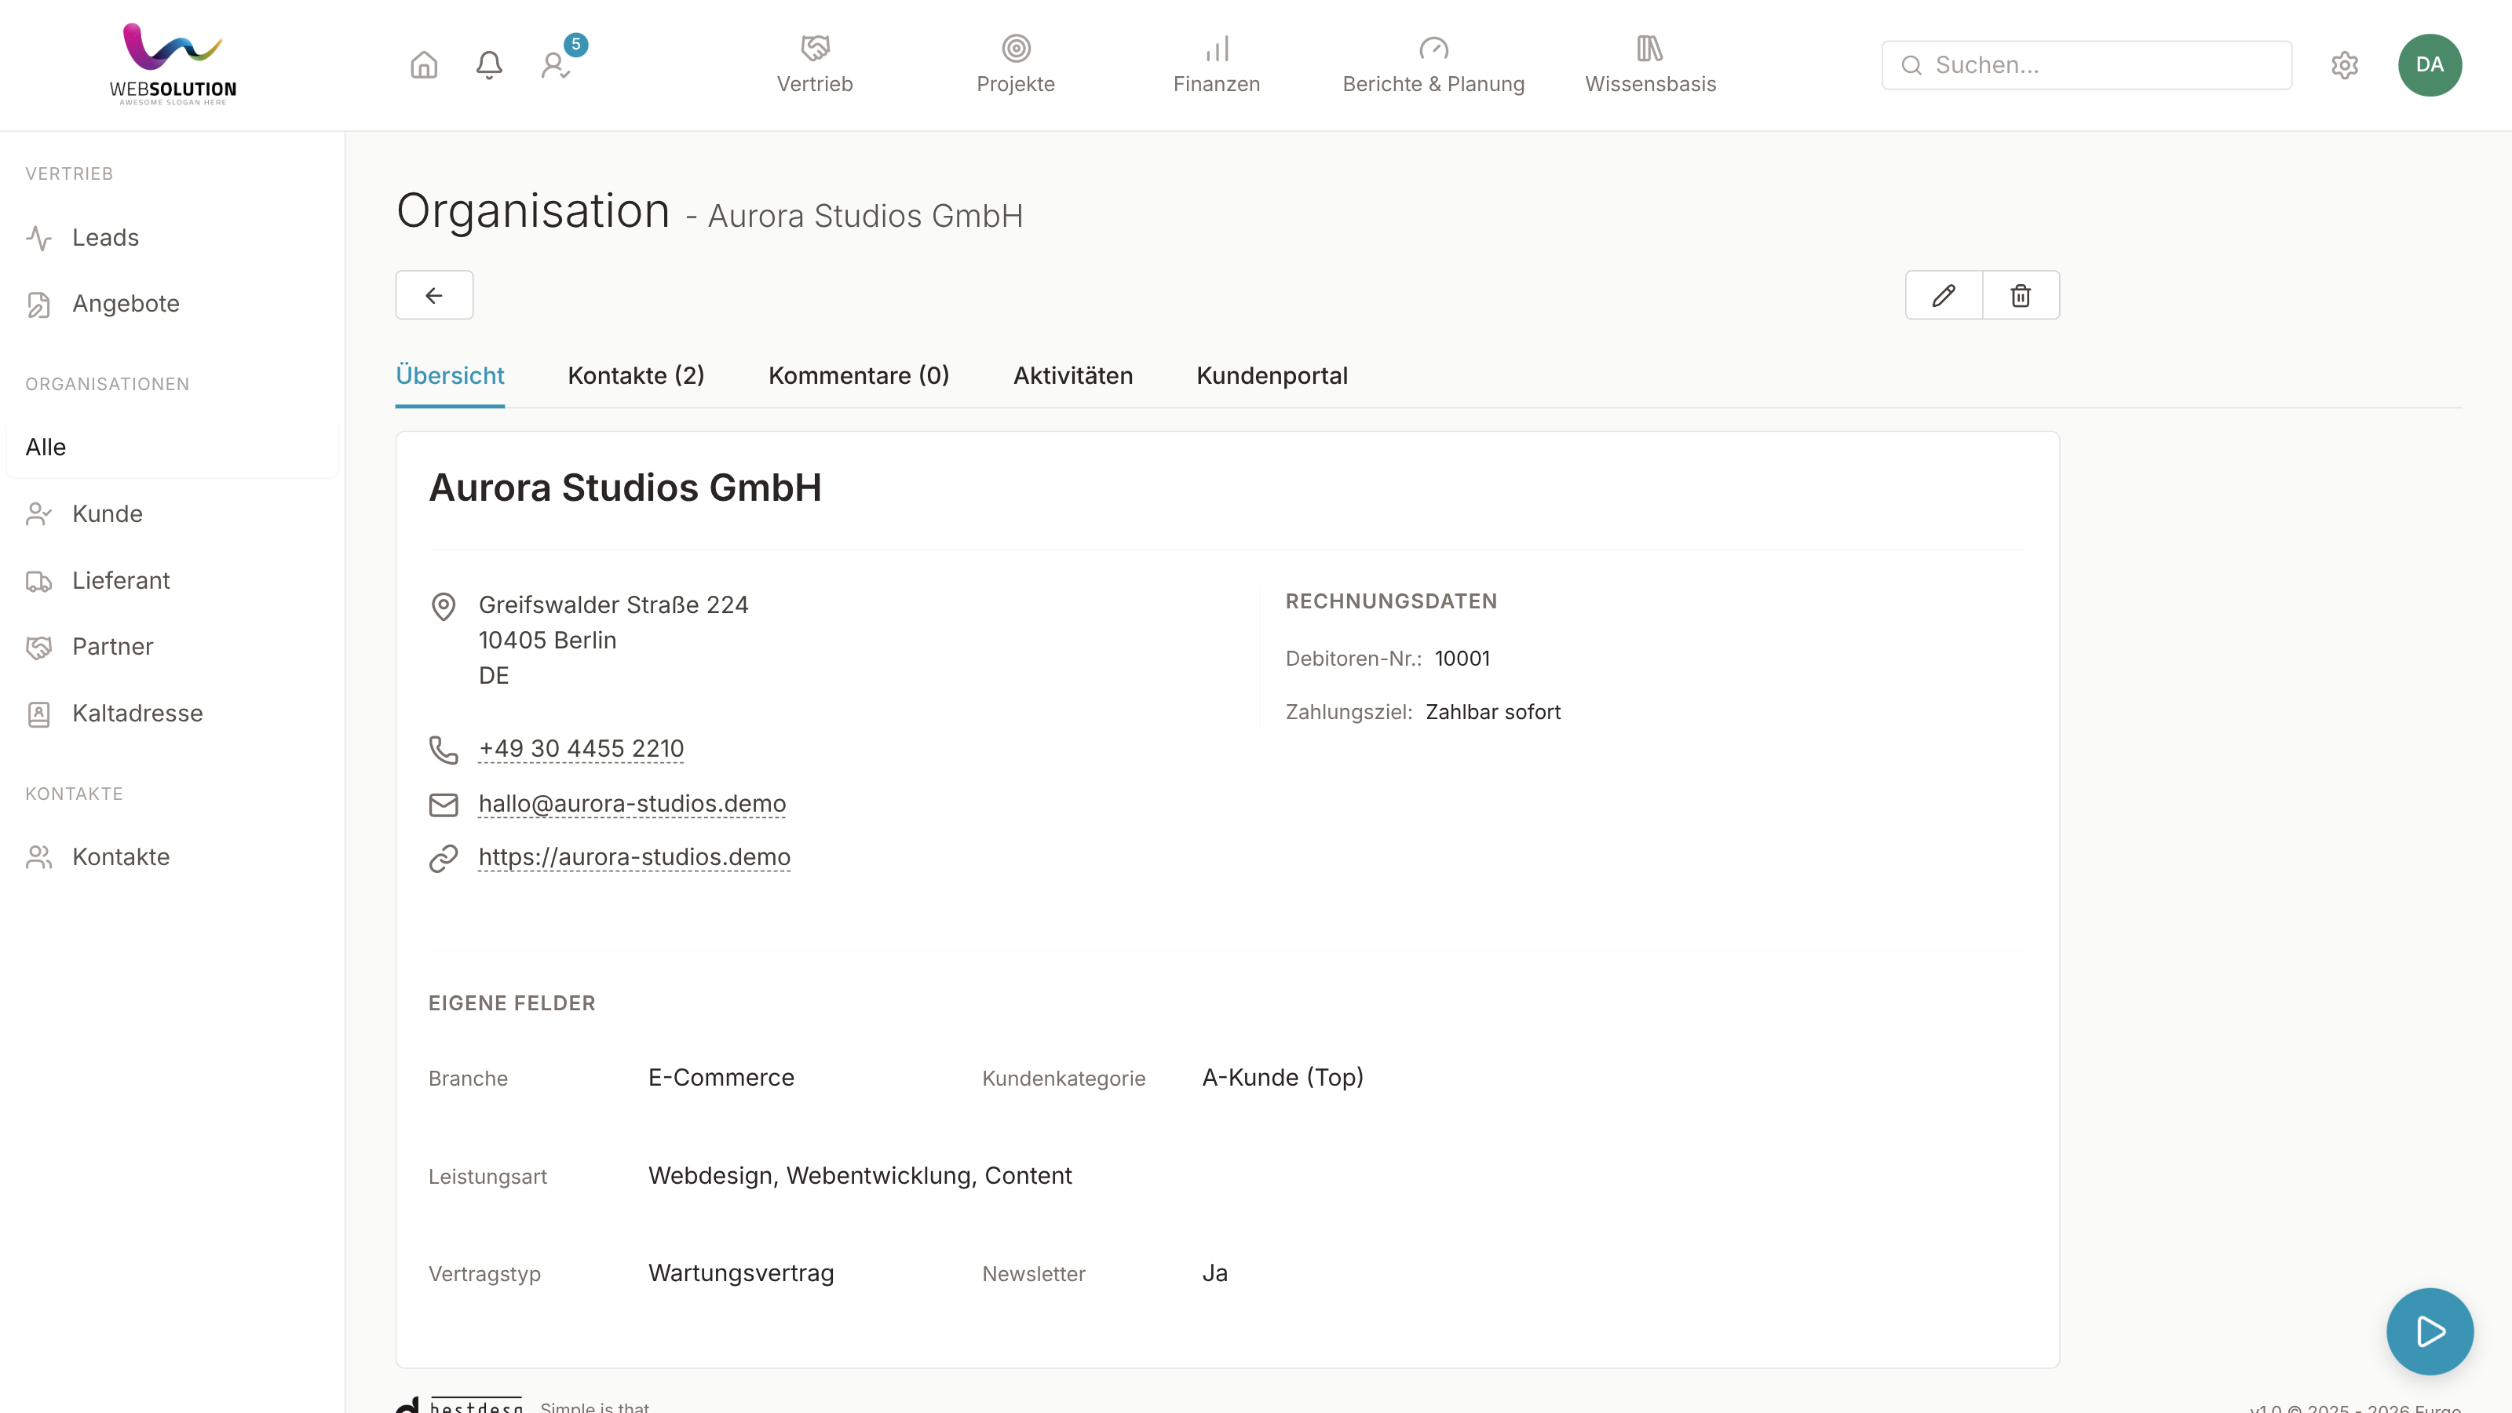The height and width of the screenshot is (1413, 2512).
Task: Switch to the Übersicht tab
Action: [450, 375]
